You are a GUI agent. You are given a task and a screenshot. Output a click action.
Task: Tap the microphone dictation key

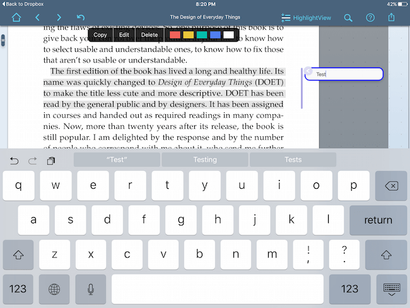pos(90,289)
